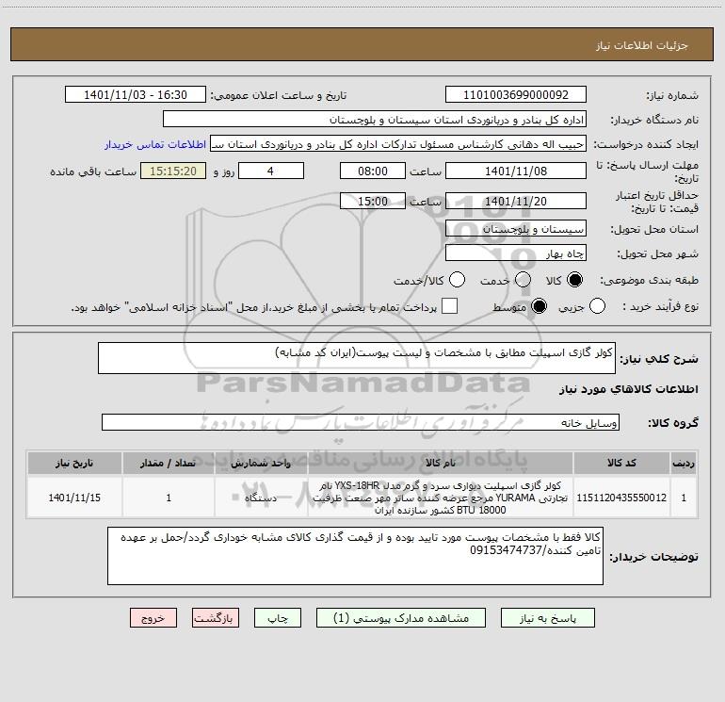Viewport: 725px width, 702px height.
Task: Click the remaining time field 15:15:20
Action: 173,171
